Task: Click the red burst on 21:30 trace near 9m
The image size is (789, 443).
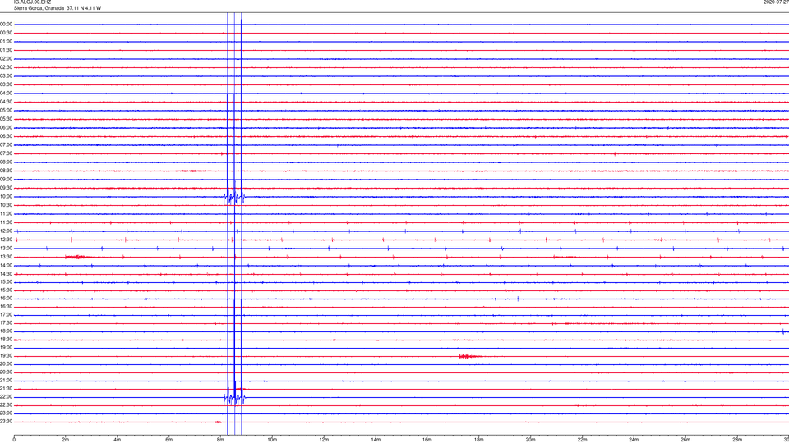Action: (x=241, y=389)
